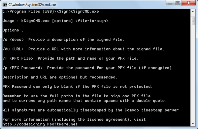Maximize the cmd.exe window
The height and width of the screenshot is (129, 198).
[178, 3]
